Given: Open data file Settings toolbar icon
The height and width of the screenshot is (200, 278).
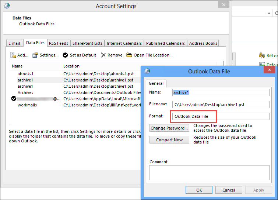Looking at the screenshot, I should tap(35, 55).
